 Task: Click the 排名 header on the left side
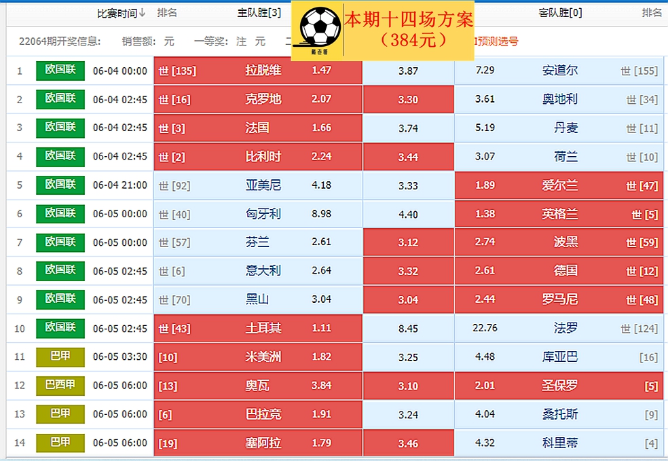pyautogui.click(x=166, y=12)
